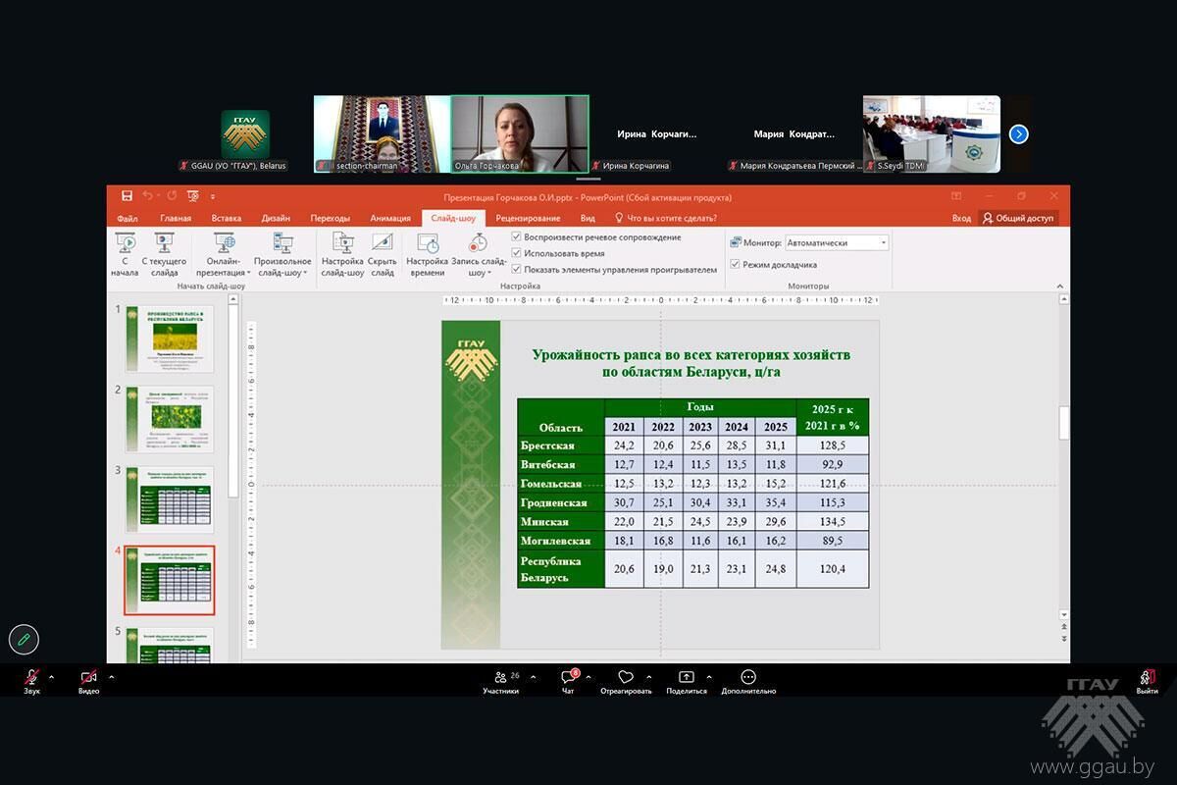1177x785 pixels.
Task: Open 'Настройка слайд-шоу' settings icon
Action: [342, 243]
